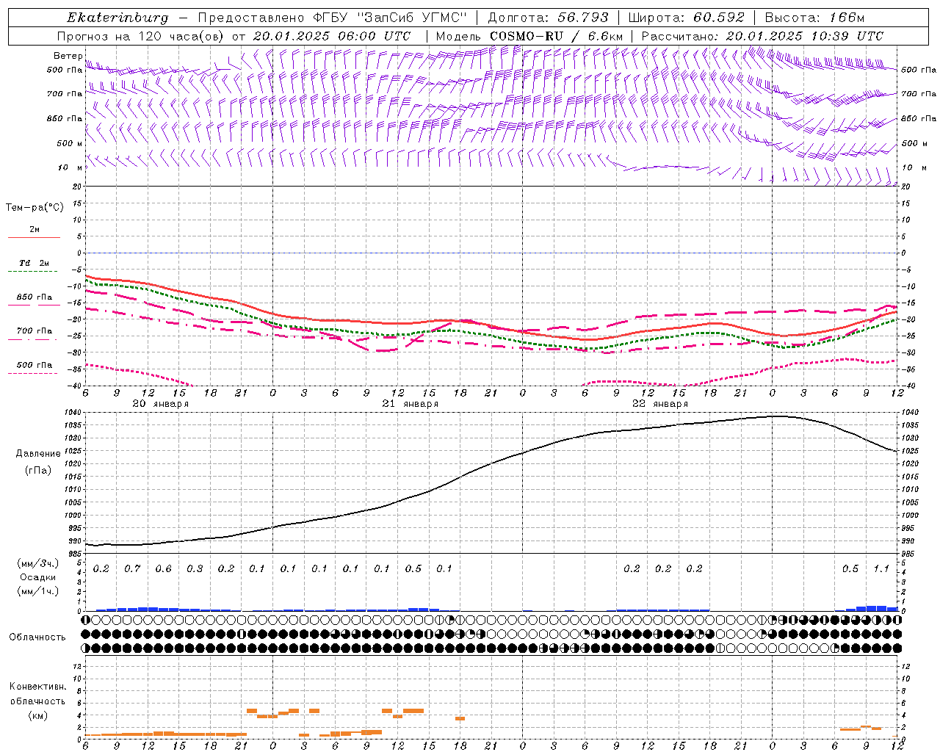Click the "500 гПа" temperature legend entry
This screenshot has height=752, width=940.
pos(35,365)
